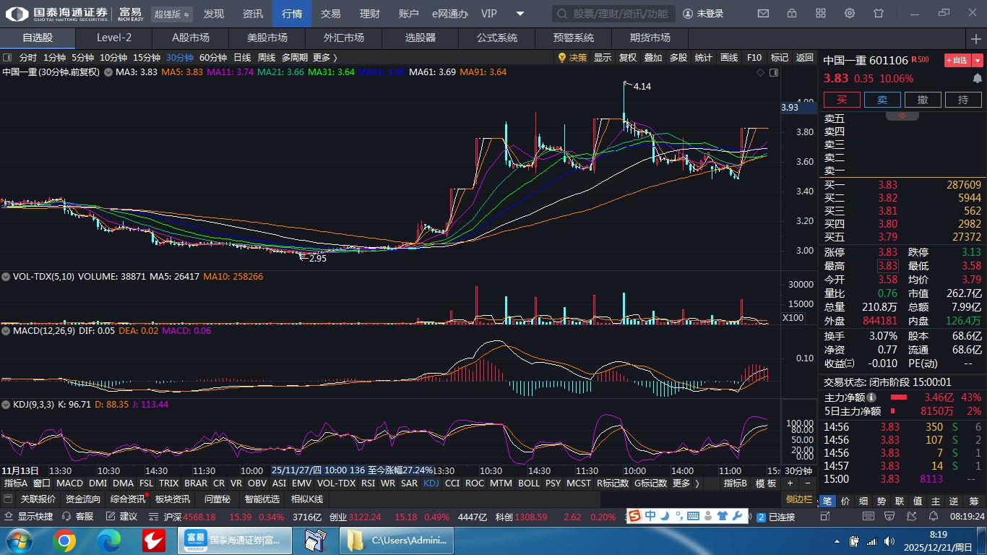Open the 超强版 version dropdown
This screenshot has height=555, width=987.
pyautogui.click(x=172, y=14)
